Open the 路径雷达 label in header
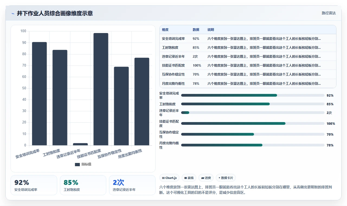Screen dimensions: 347x206 pos(329,13)
